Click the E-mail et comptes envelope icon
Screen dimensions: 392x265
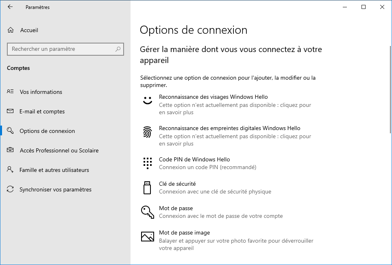point(10,111)
